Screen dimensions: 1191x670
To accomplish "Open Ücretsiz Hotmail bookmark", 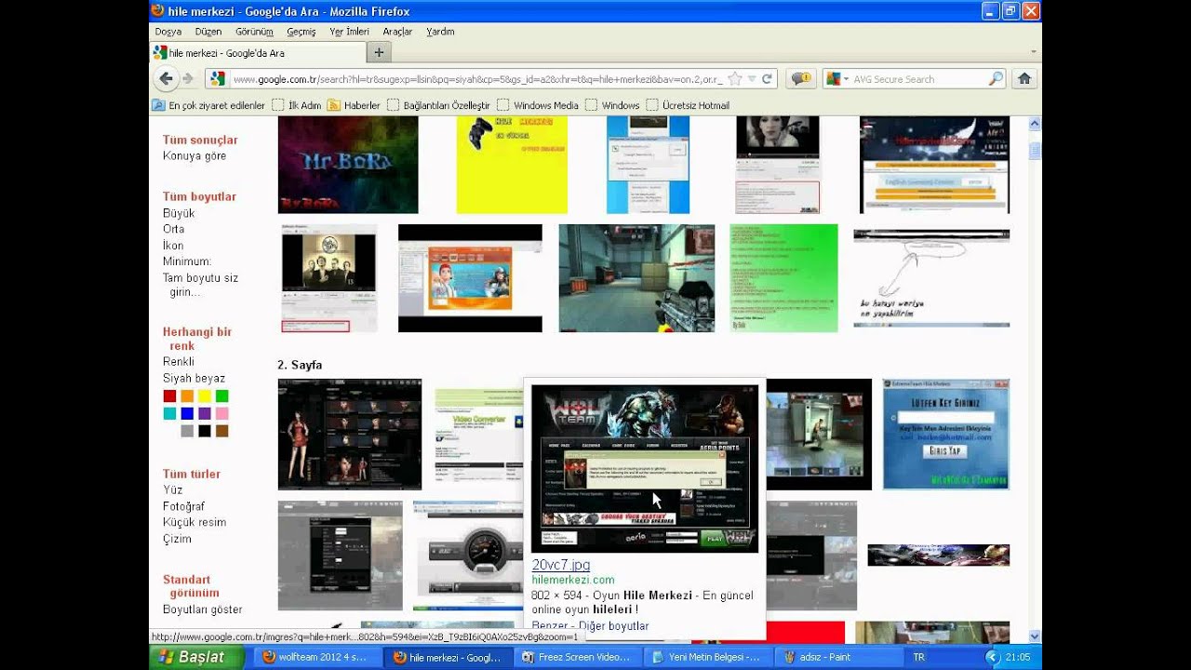I will (x=688, y=105).
